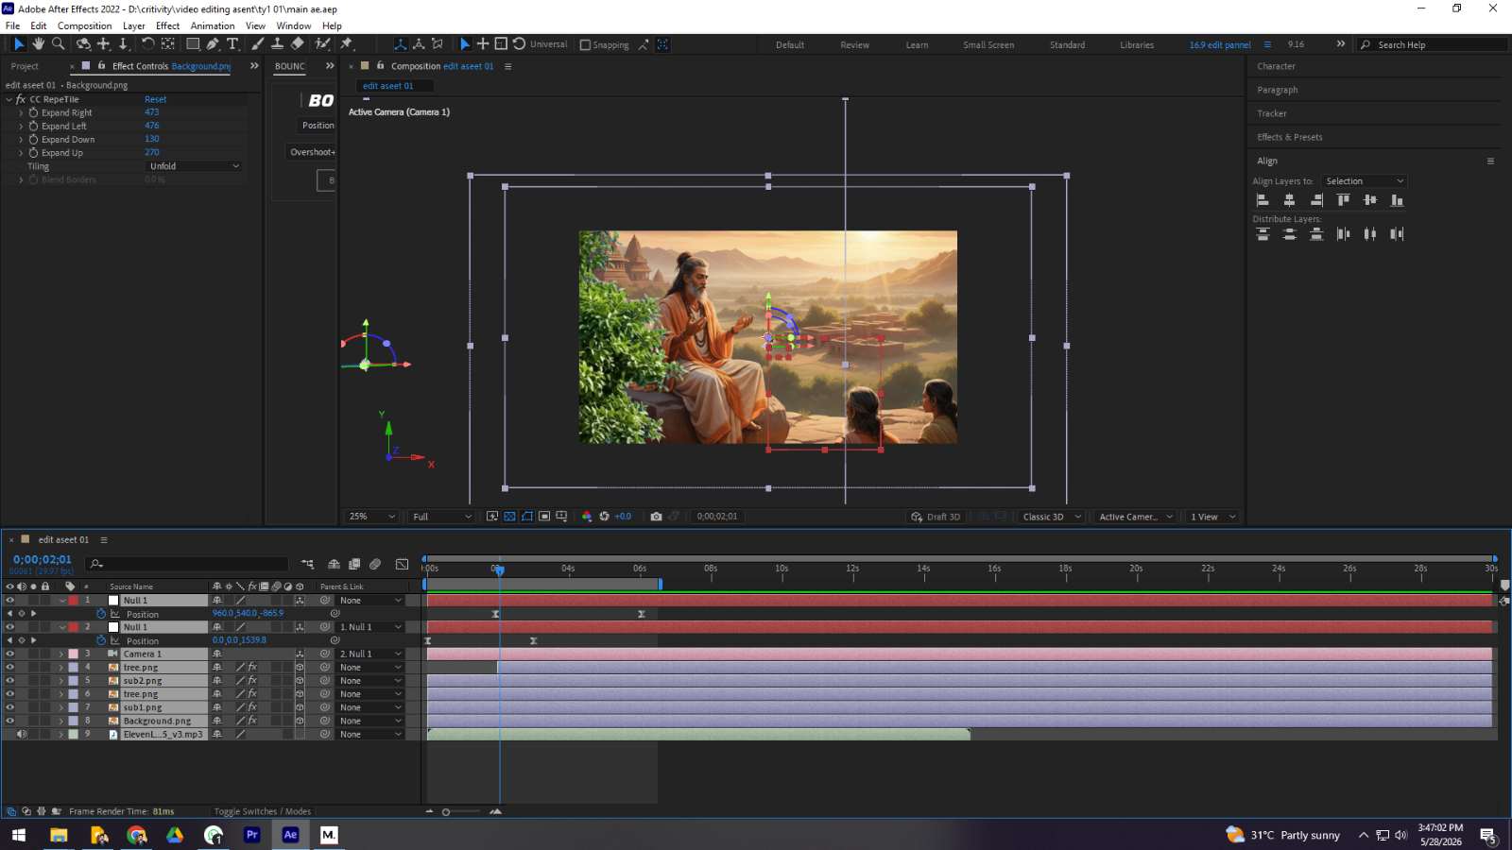Click the Search Help field
The width and height of the screenshot is (1512, 850).
1433,44
